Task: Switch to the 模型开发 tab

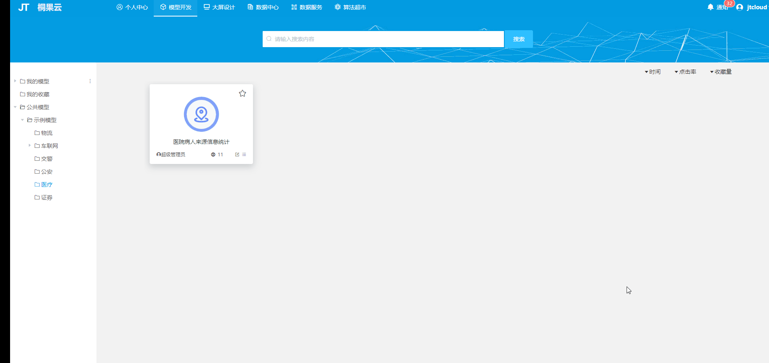Action: 176,7
